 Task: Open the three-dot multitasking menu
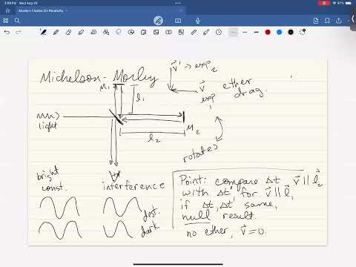click(178, 3)
